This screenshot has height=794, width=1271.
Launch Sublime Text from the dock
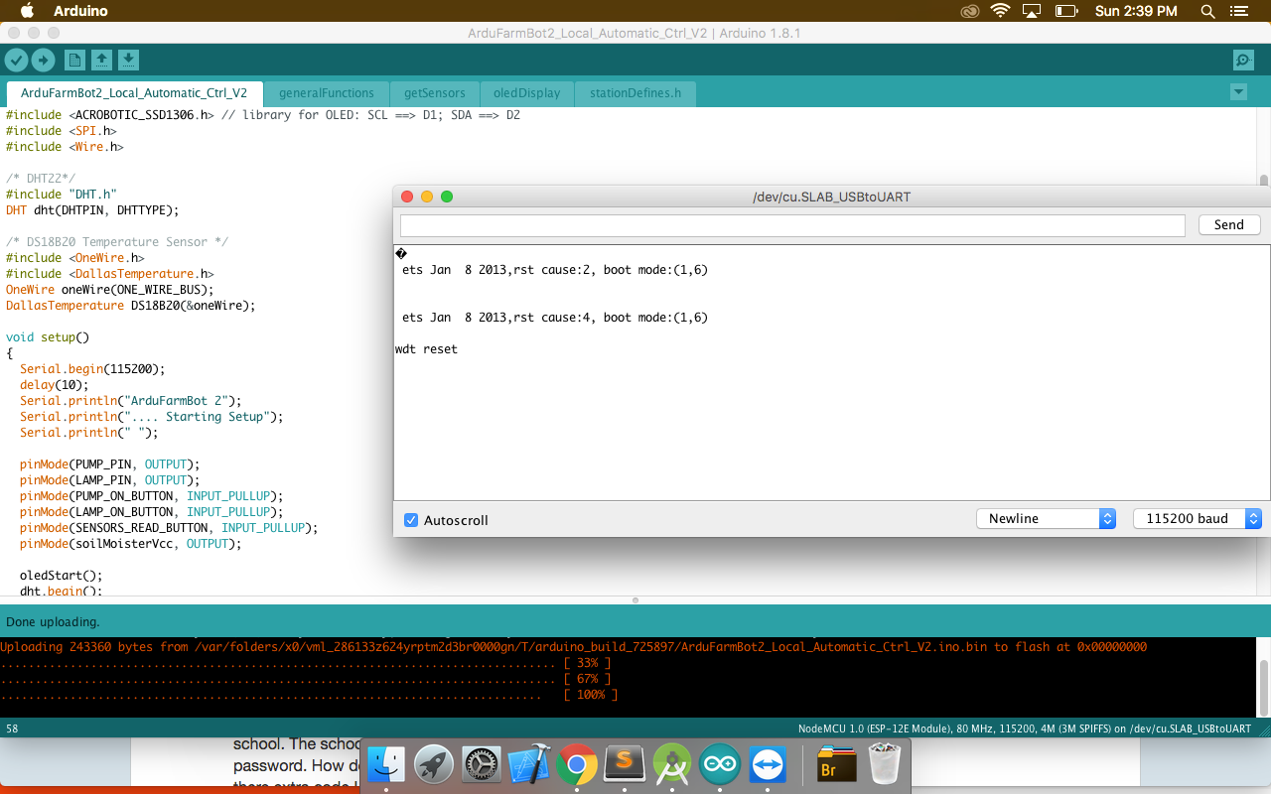625,765
